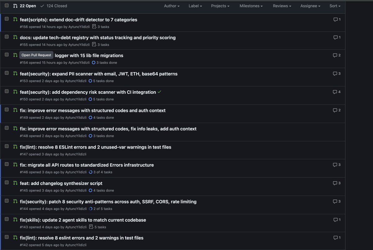373x250 pixels.
Task: Tick checkbox for PR #149 structured codes
Action: (x=7, y=109)
